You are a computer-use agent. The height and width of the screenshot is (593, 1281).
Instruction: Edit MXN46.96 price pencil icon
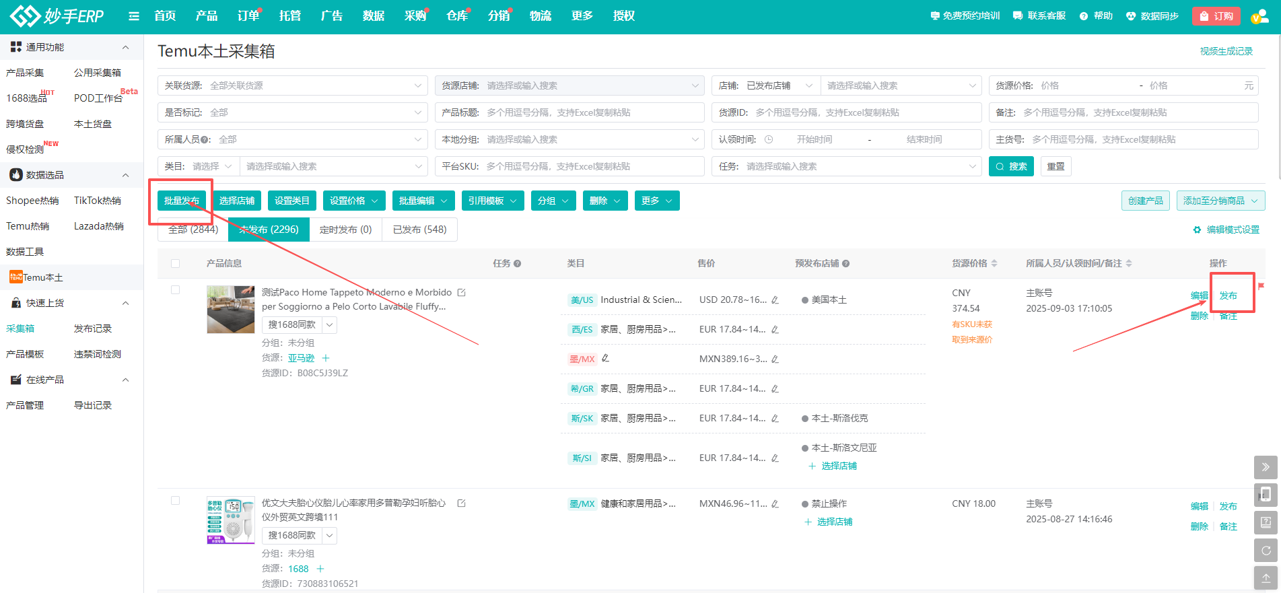(x=775, y=504)
